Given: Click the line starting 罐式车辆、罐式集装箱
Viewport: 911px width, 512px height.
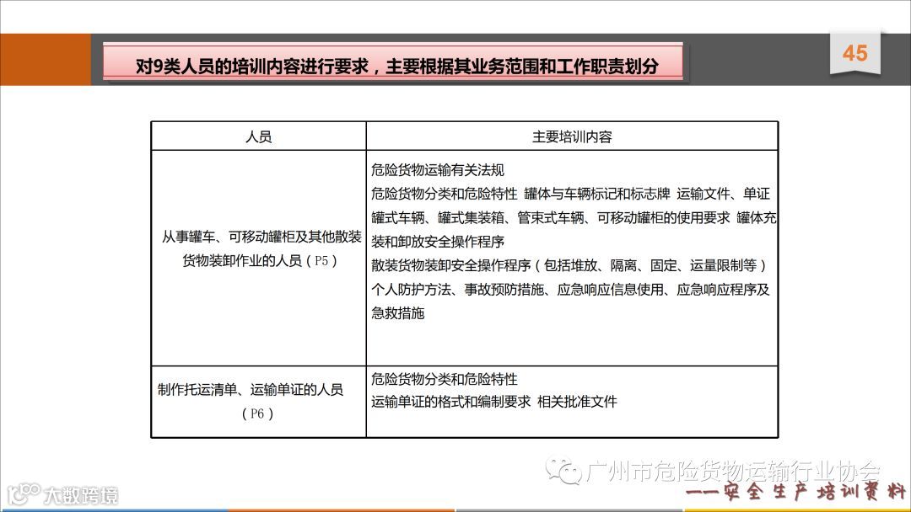Looking at the screenshot, I should click(x=574, y=217).
